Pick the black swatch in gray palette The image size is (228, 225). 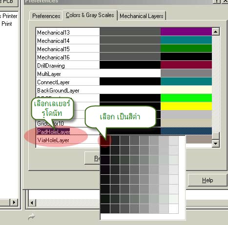(105, 141)
